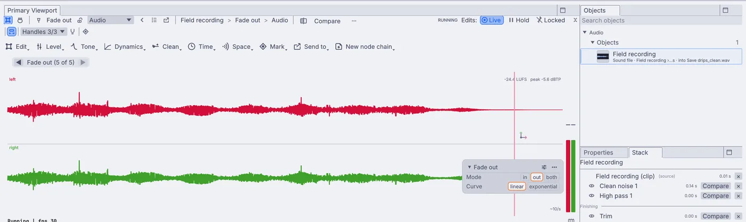
Task: Set Curve to exponential
Action: 543,186
